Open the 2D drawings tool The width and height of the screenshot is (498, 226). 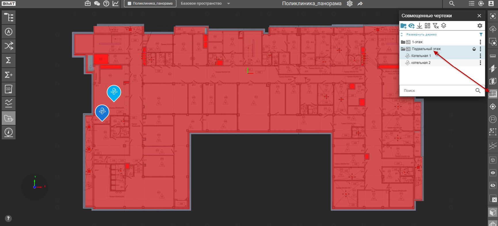point(9,89)
